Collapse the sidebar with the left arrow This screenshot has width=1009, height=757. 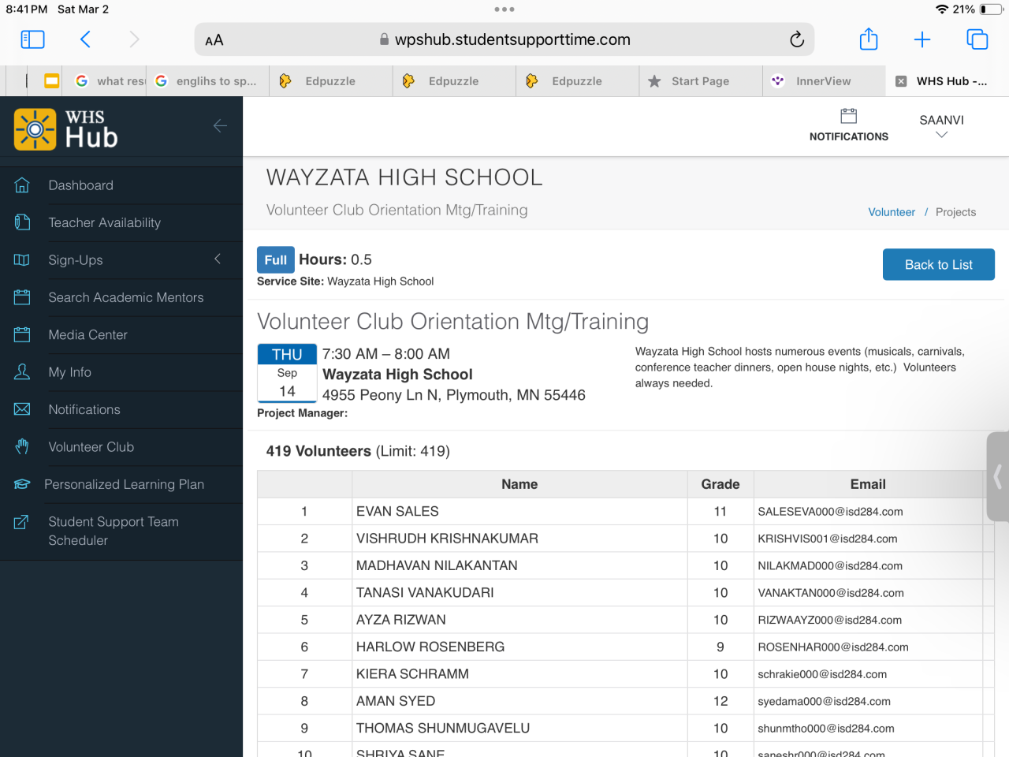click(x=220, y=125)
